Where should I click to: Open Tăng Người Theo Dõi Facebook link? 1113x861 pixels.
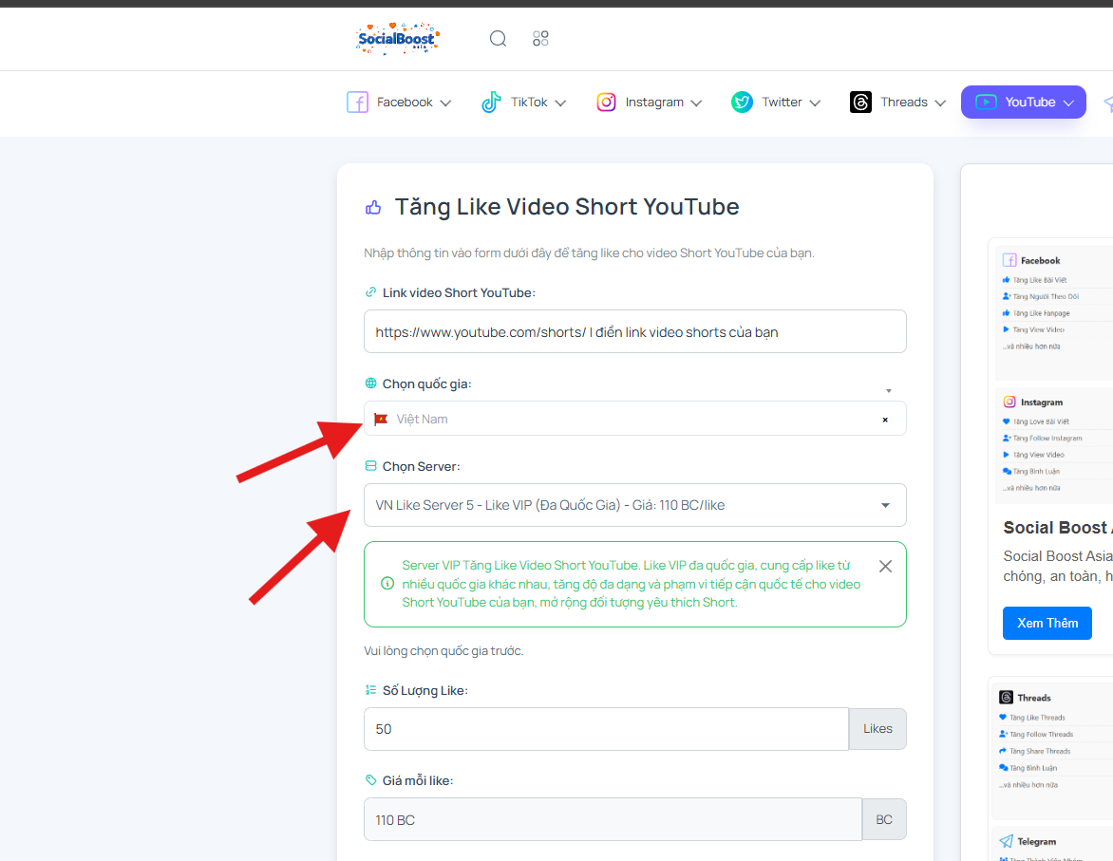point(1045,297)
